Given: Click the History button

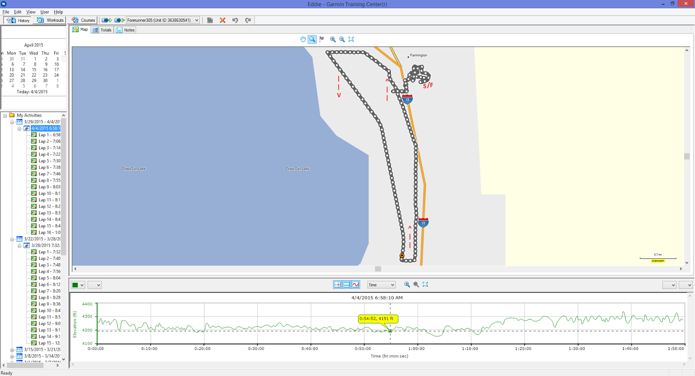Looking at the screenshot, I should 18,20.
